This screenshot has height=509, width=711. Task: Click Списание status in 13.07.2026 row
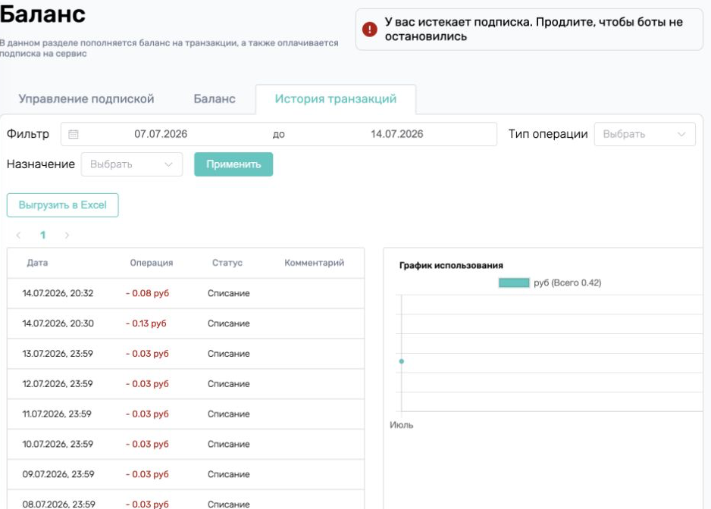point(229,354)
